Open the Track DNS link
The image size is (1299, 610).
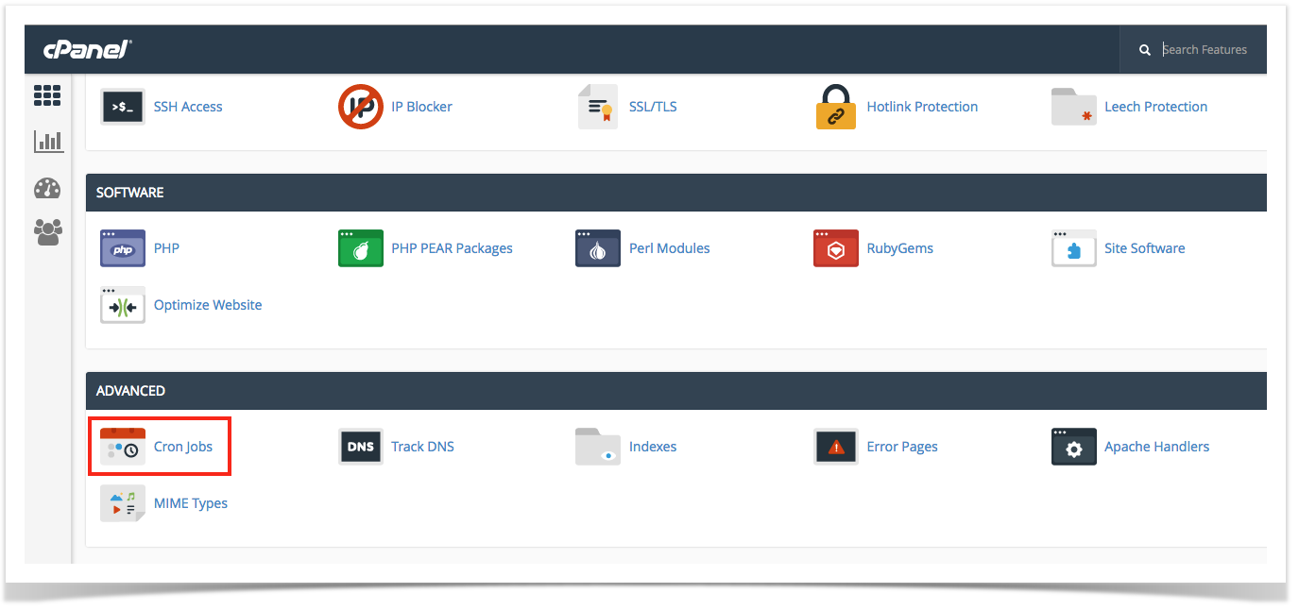click(422, 447)
